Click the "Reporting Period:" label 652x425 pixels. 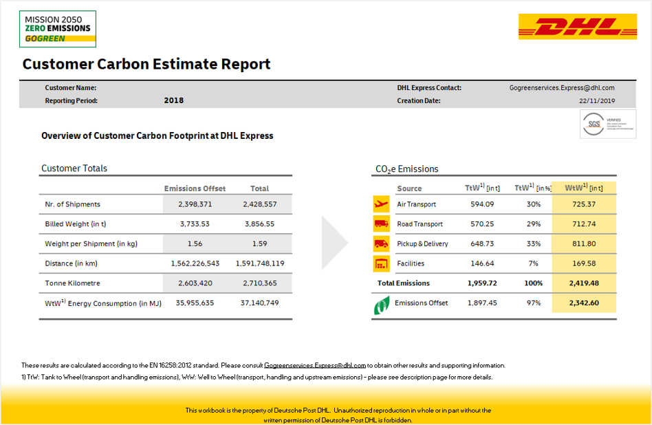pyautogui.click(x=72, y=100)
